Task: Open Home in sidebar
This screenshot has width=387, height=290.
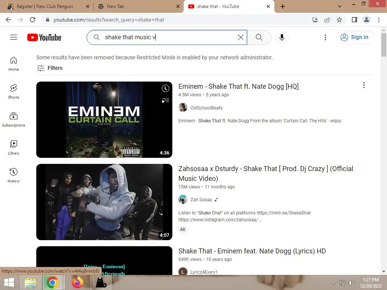Action: [x=14, y=64]
